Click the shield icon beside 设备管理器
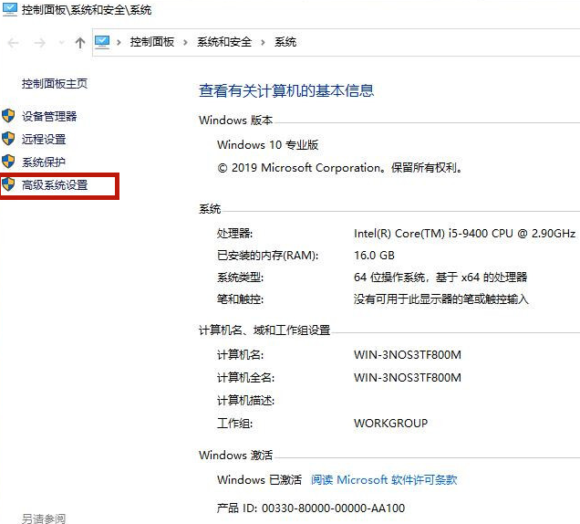Screen dimensions: 580x524 8,116
